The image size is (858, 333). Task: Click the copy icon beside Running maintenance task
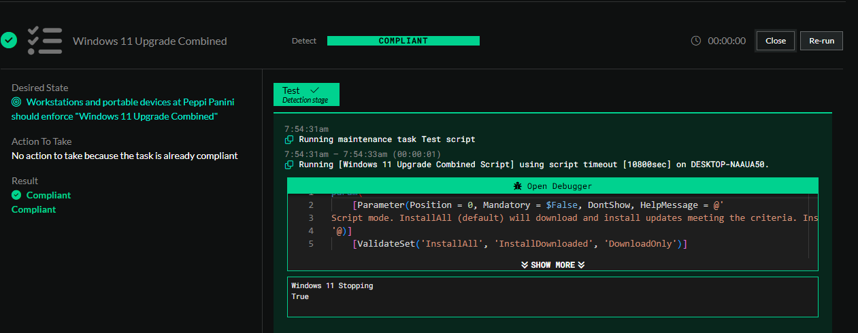pyautogui.click(x=289, y=139)
